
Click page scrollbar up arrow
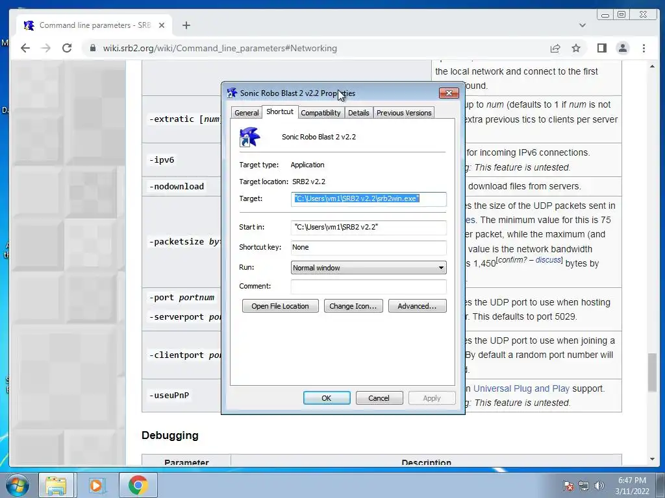tap(652, 67)
